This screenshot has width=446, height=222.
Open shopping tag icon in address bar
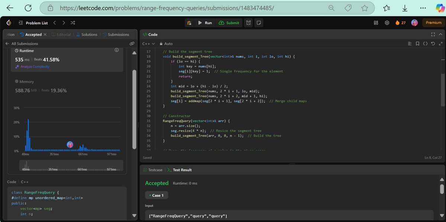pos(348,8)
